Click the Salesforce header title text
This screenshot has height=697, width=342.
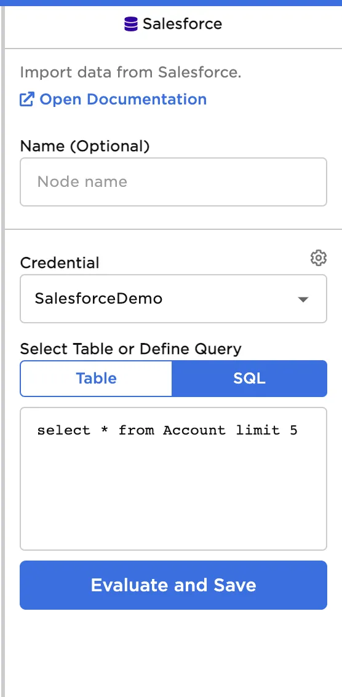point(182,23)
